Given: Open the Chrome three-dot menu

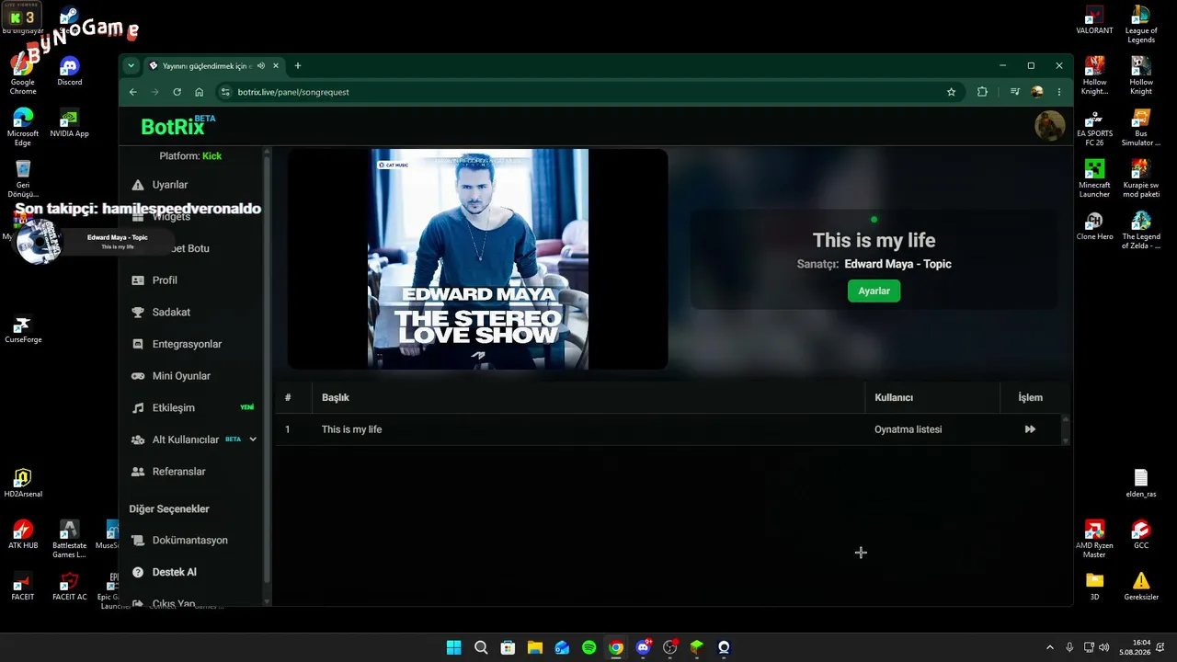Looking at the screenshot, I should [1059, 92].
